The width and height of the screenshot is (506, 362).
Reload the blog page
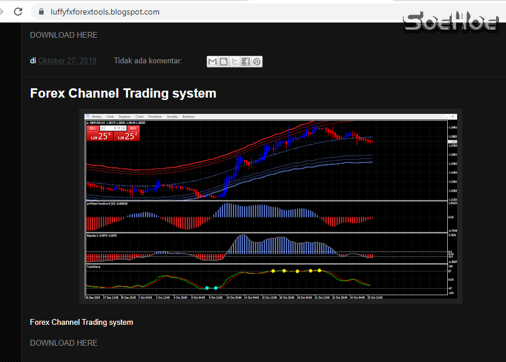coord(17,11)
